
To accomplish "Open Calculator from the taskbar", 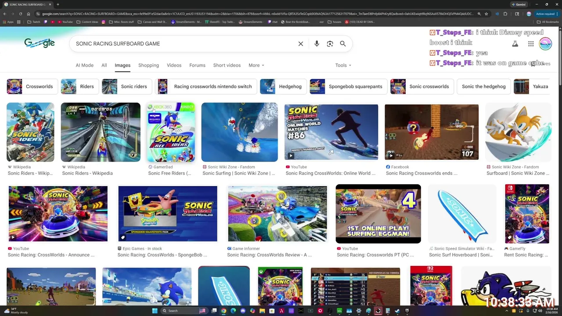I will click(388, 311).
